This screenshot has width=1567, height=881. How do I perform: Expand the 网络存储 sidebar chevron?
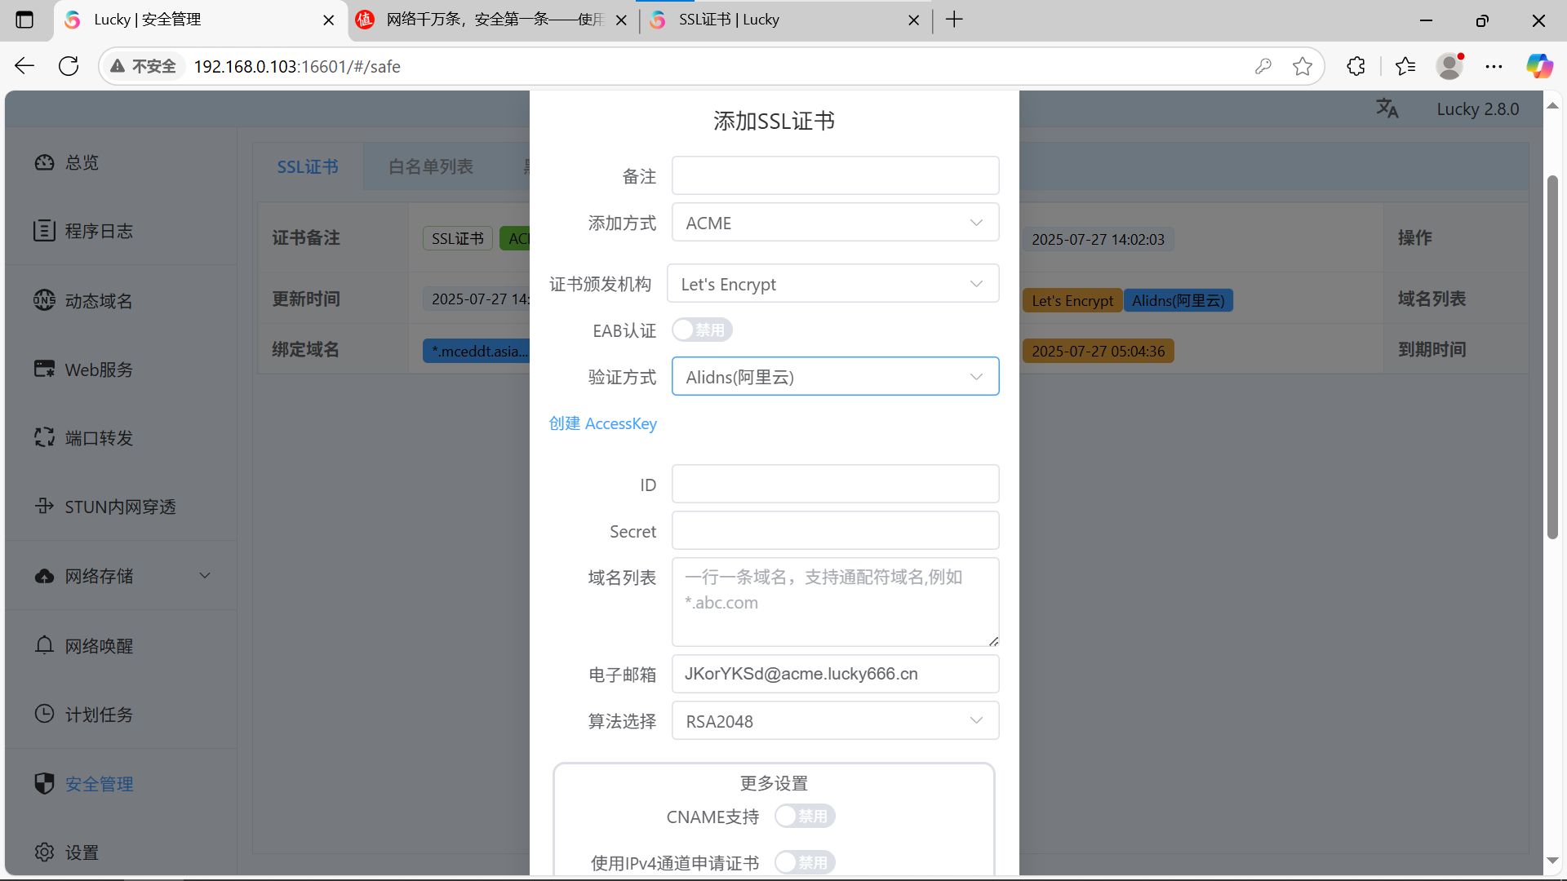click(205, 576)
